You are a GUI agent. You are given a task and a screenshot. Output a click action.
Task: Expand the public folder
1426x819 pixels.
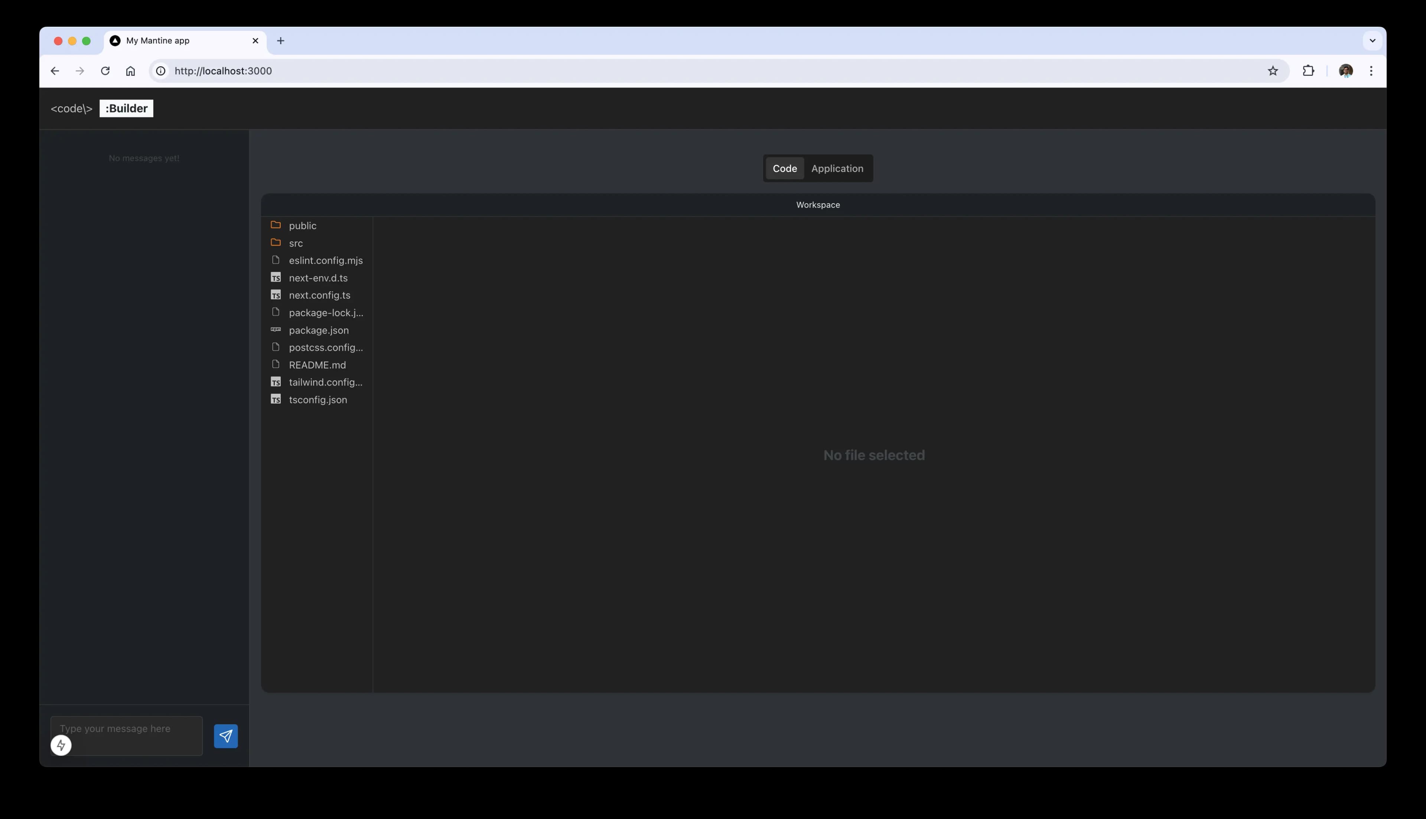click(x=303, y=225)
